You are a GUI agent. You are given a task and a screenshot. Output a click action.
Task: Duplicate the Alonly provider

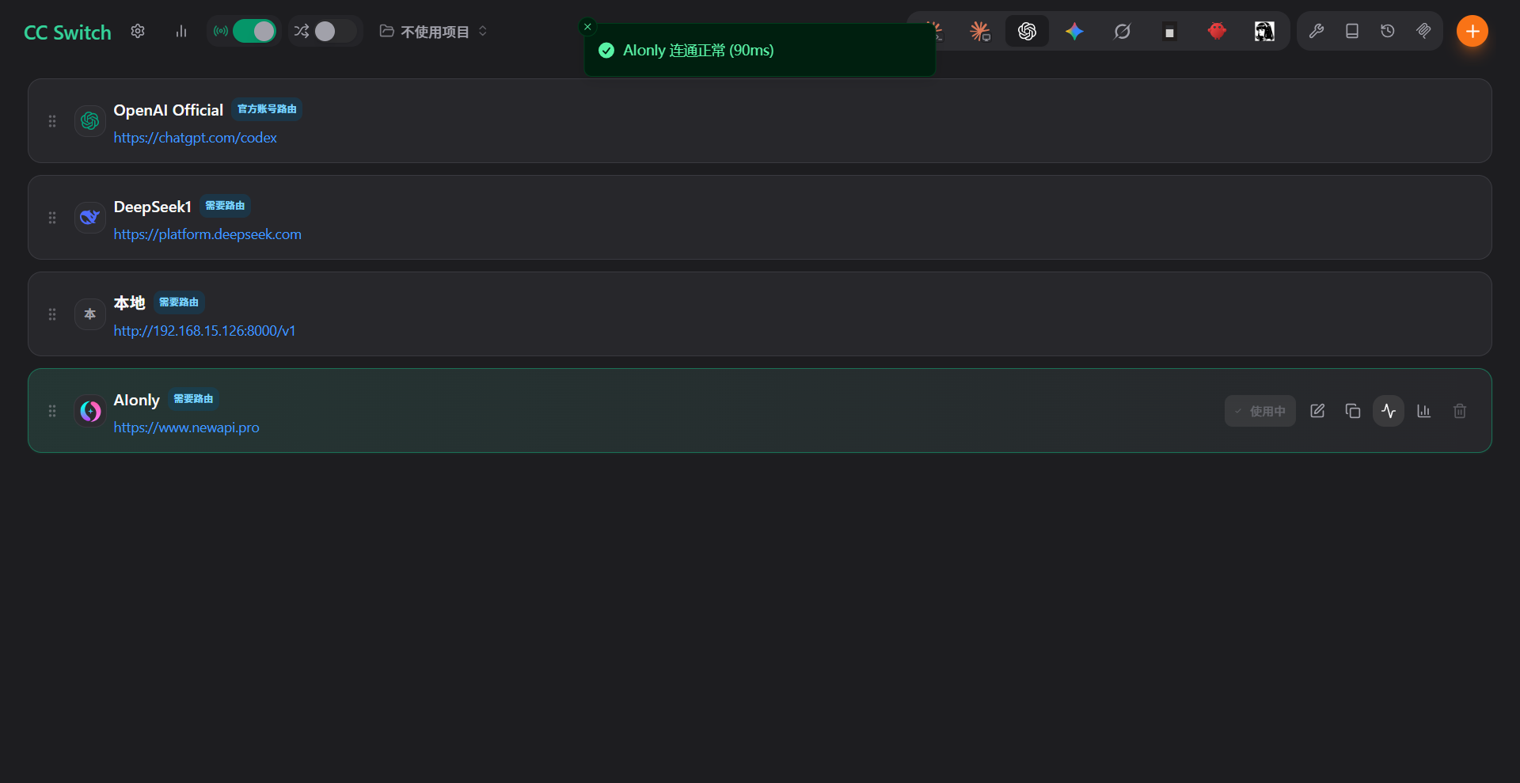pyautogui.click(x=1353, y=411)
